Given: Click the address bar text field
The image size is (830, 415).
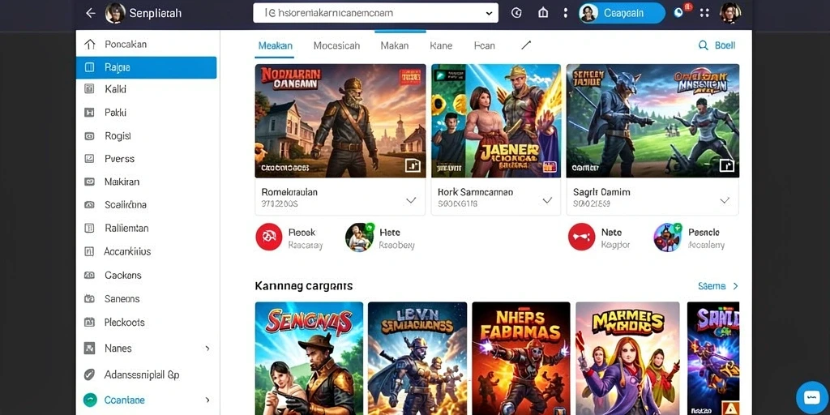Looking at the screenshot, I should pyautogui.click(x=375, y=13).
